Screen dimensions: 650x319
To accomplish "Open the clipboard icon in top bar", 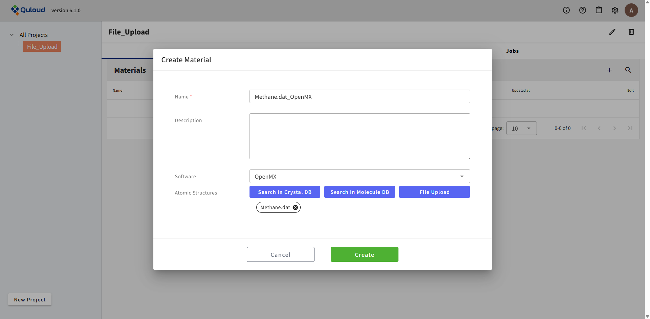I will pos(599,10).
